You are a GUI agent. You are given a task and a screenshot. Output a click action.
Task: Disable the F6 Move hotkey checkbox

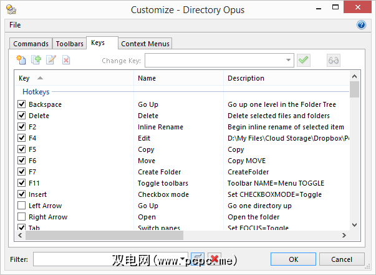22,161
